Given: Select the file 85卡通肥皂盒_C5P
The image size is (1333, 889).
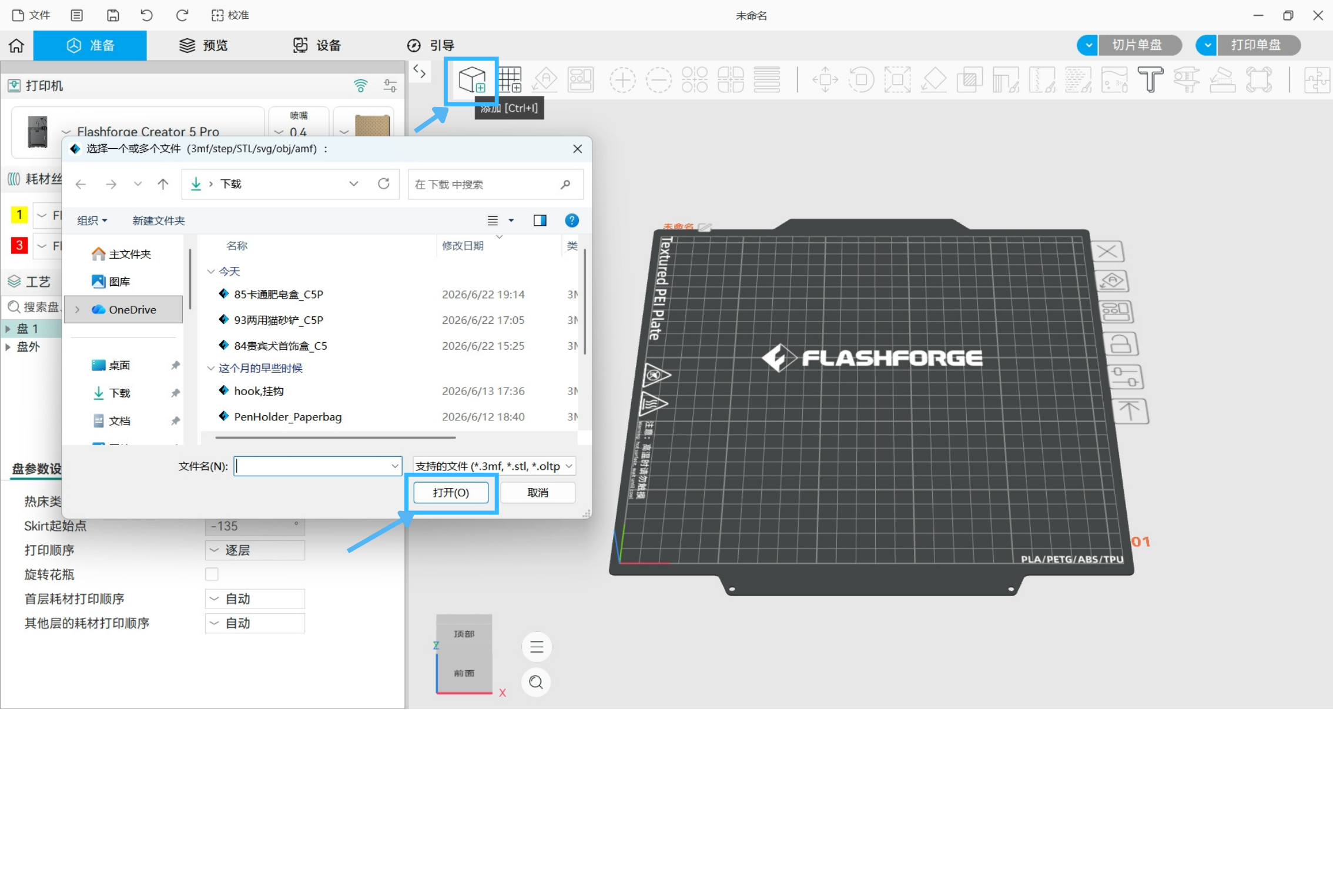Looking at the screenshot, I should point(279,295).
